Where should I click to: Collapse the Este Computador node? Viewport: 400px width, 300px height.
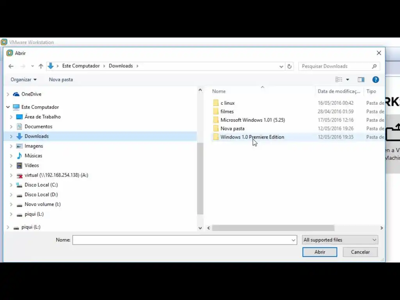8,107
